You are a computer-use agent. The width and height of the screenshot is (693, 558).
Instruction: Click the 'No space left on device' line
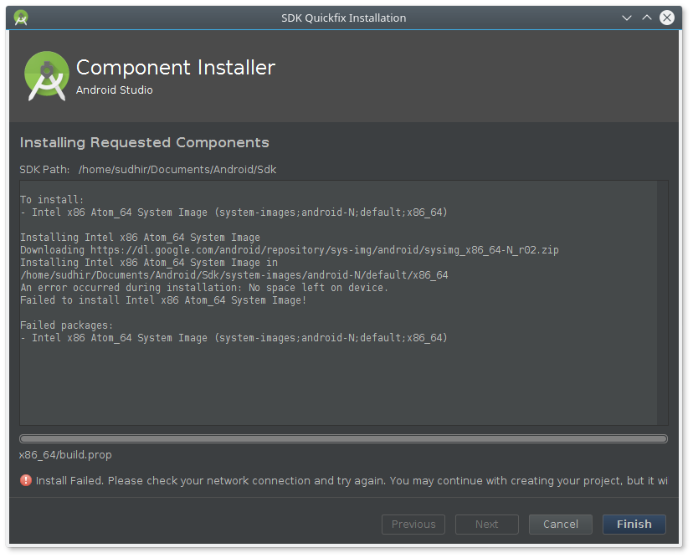203,288
